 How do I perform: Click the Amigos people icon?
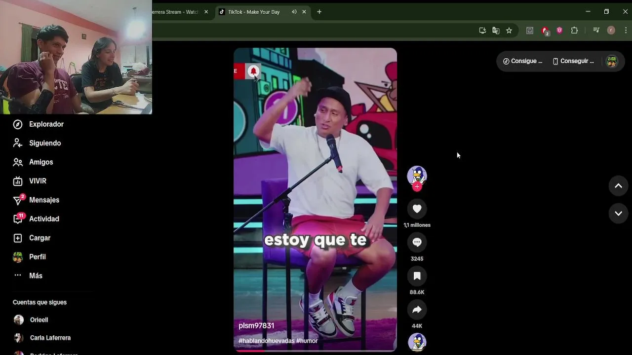click(x=18, y=162)
